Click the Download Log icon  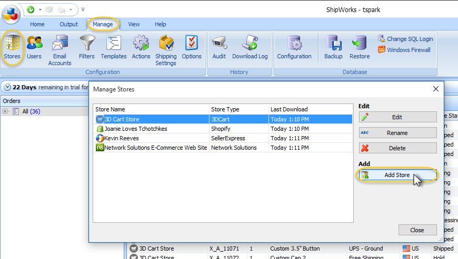coord(250,47)
